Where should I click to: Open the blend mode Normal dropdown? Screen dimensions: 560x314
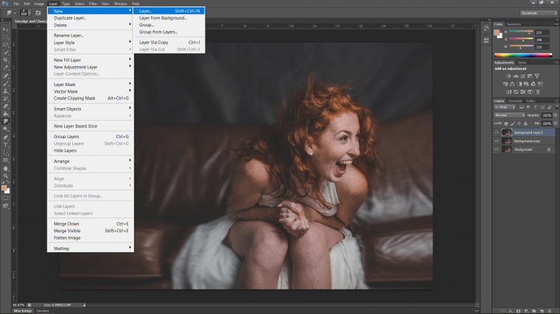coord(509,115)
